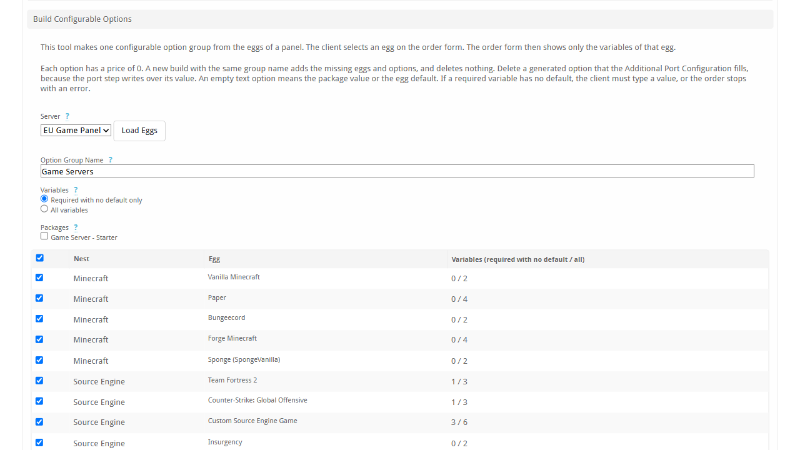Click the help icon beside Variables label
This screenshot has height=450, width=800.
76,190
